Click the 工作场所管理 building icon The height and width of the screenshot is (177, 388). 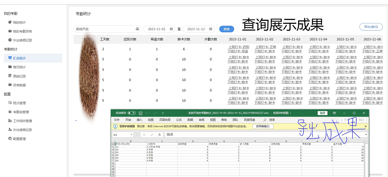pos(10,121)
